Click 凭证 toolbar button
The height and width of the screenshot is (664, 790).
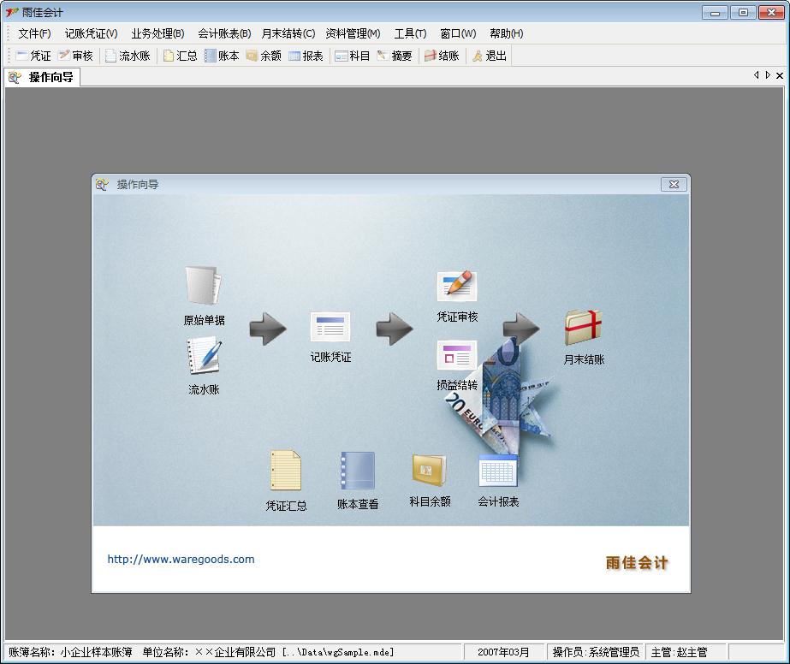click(x=33, y=56)
